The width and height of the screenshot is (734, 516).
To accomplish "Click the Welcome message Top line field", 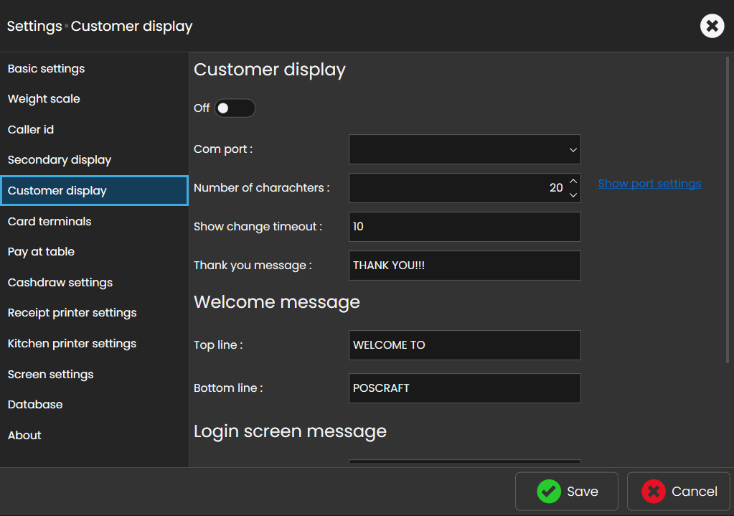I will (464, 345).
